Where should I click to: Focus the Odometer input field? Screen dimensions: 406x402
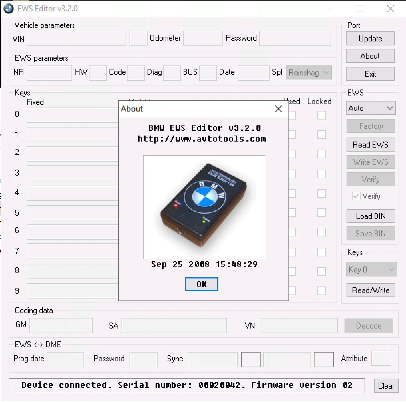(203, 38)
